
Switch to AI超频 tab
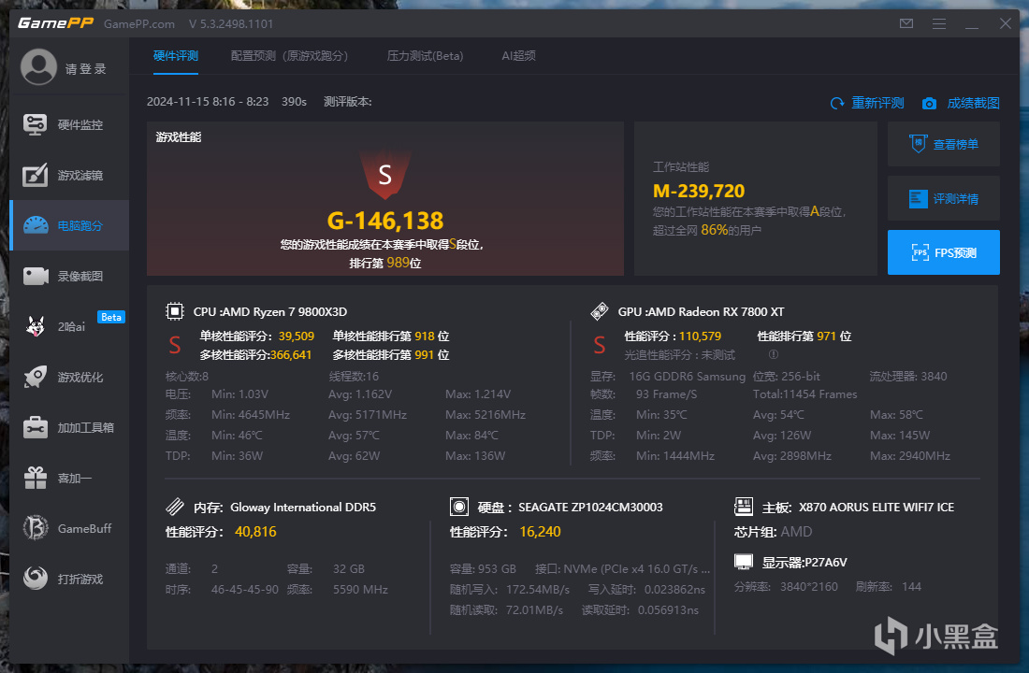pyautogui.click(x=518, y=56)
